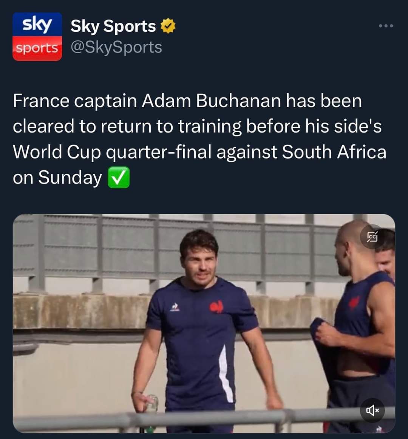
Task: Click the word "Sunday" in the tweet
Action: click(70, 178)
